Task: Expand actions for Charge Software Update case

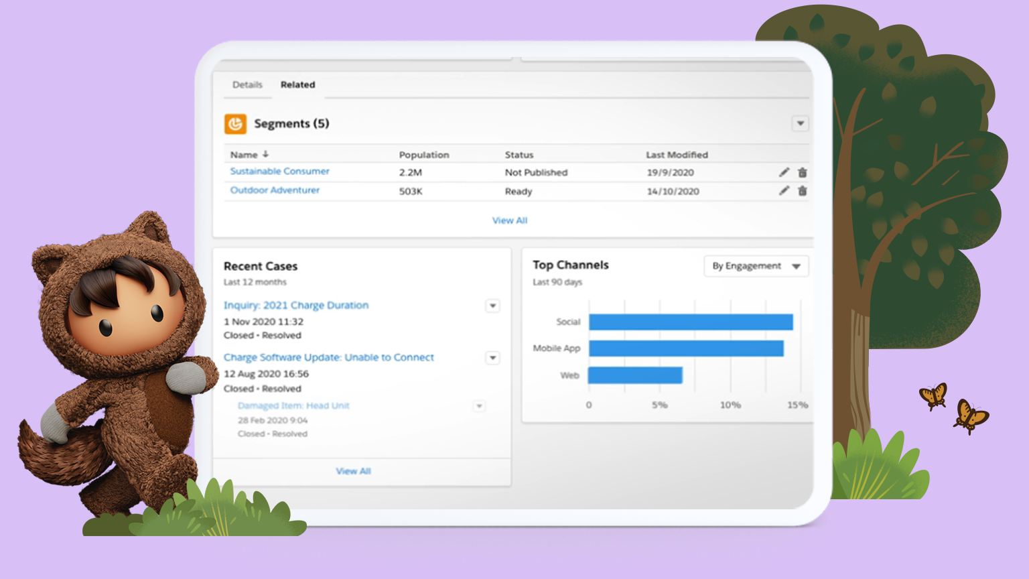Action: tap(492, 358)
